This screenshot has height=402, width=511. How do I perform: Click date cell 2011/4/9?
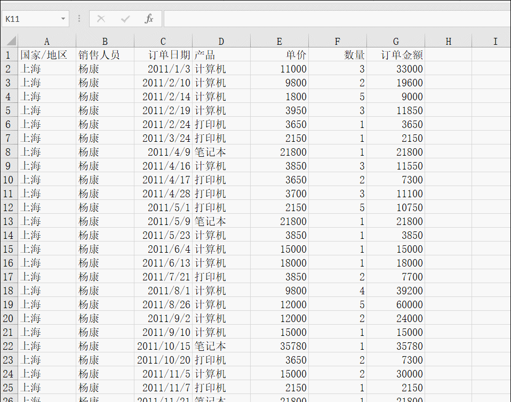(x=163, y=152)
